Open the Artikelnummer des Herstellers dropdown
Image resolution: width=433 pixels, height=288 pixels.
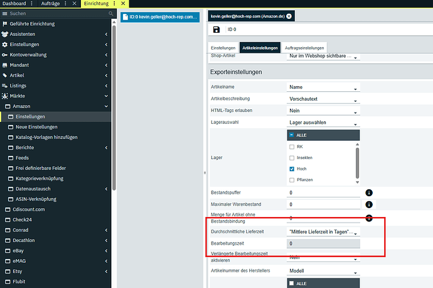pyautogui.click(x=323, y=271)
